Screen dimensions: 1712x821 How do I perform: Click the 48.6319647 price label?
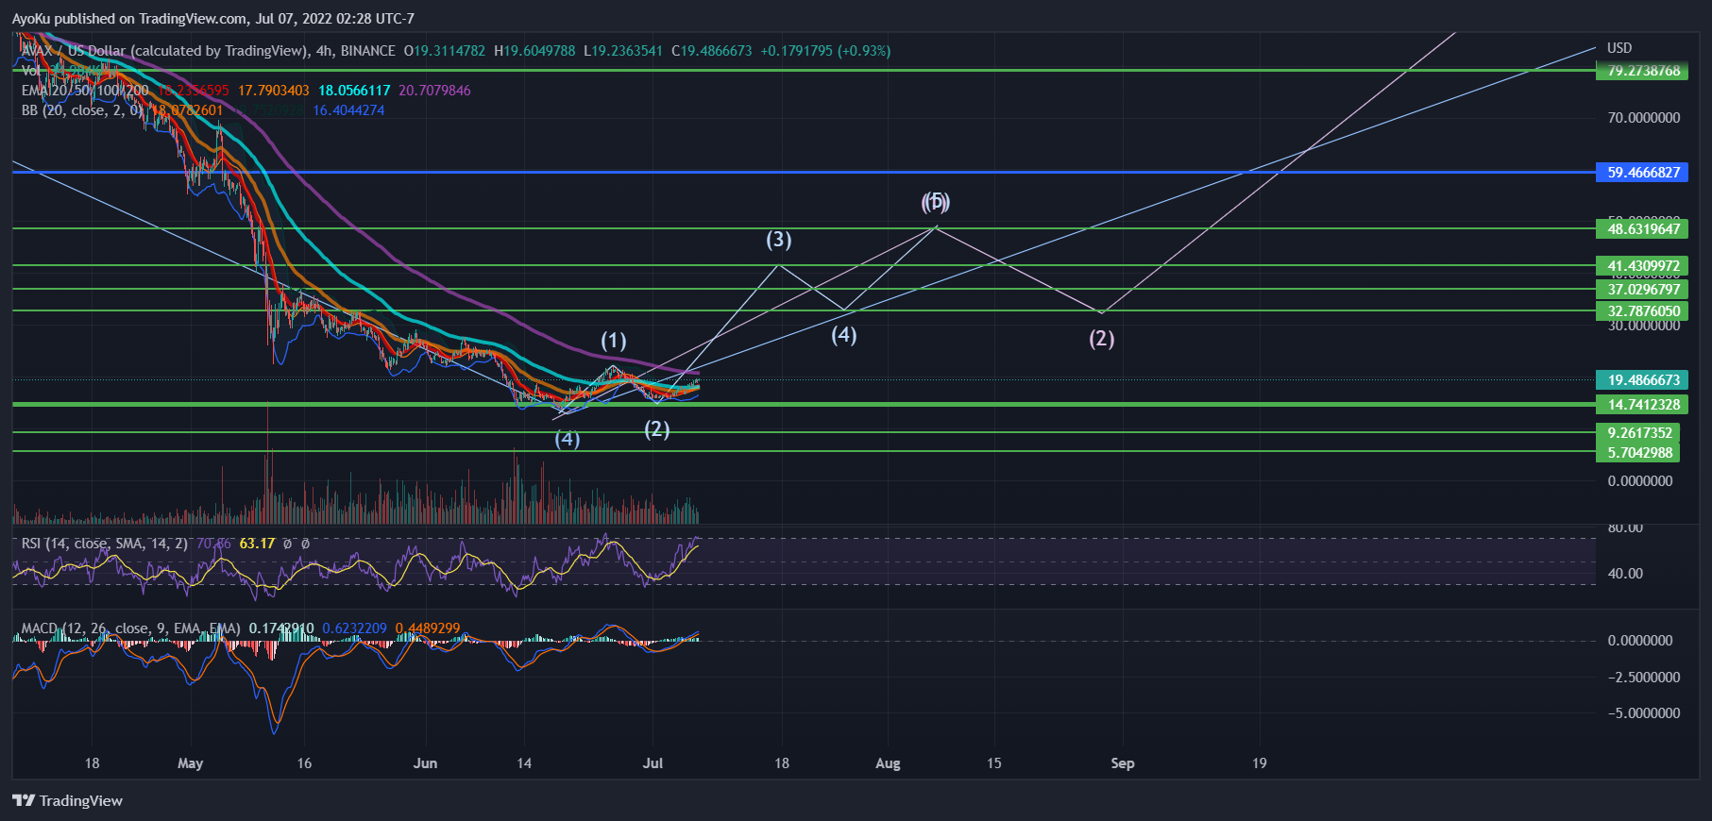click(1642, 229)
